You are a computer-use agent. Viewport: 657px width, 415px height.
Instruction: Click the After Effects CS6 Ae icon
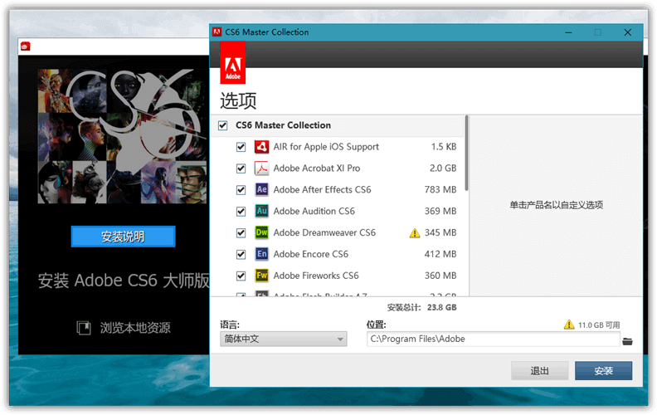pos(262,189)
